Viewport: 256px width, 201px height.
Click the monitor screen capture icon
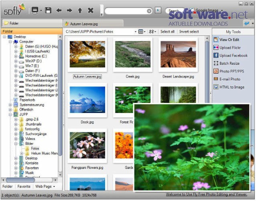tap(35, 10)
